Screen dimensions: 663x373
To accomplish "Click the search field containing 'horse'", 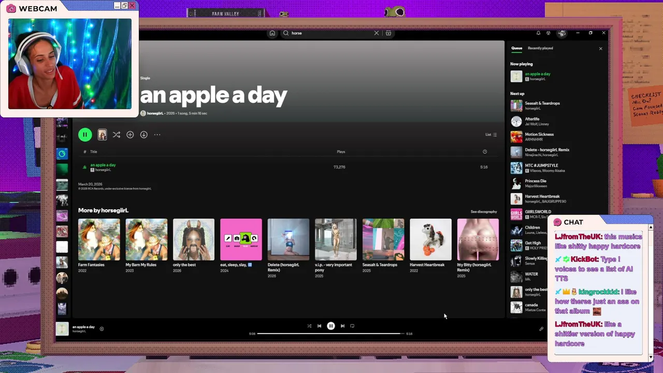I will pos(331,33).
